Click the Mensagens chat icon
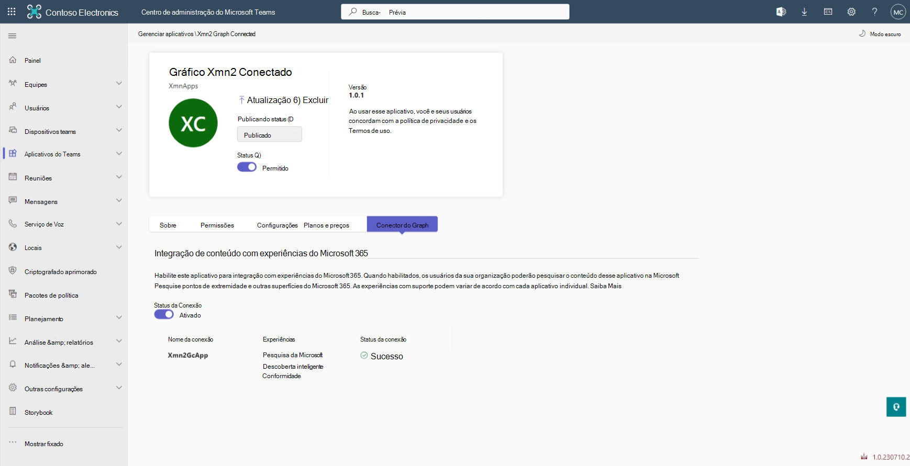This screenshot has width=910, height=466. [13, 201]
